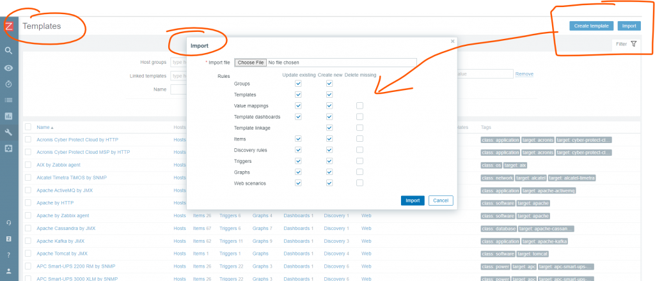Cancel the Import dialog

(x=441, y=200)
